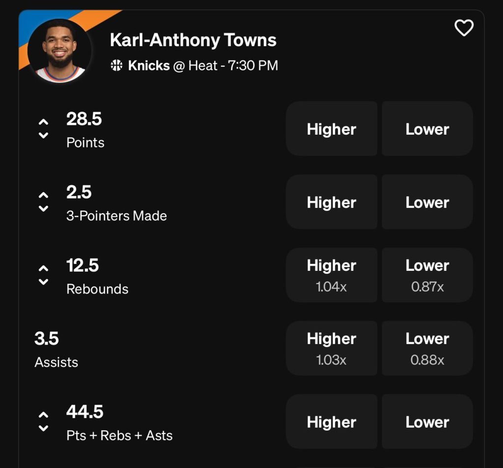
Task: Choose Lower for 2.5 3-Pointers Made
Action: [x=427, y=202]
